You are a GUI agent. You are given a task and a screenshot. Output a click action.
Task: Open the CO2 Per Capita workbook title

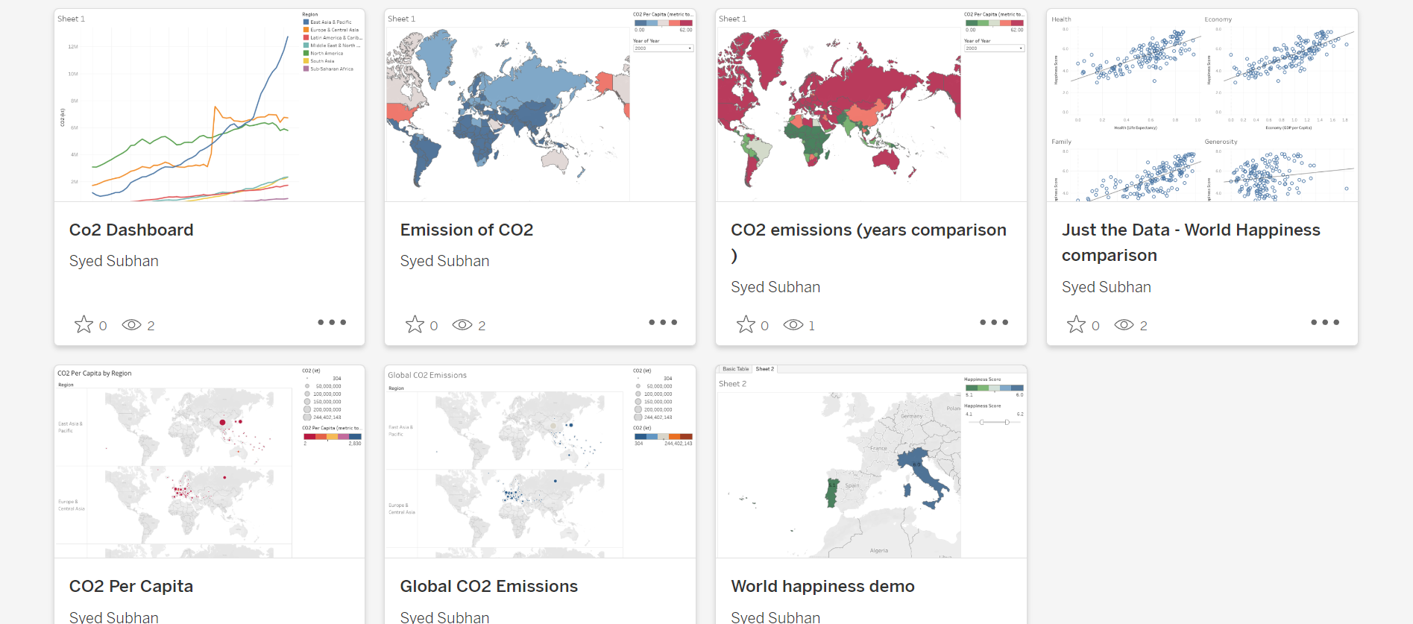coord(131,586)
